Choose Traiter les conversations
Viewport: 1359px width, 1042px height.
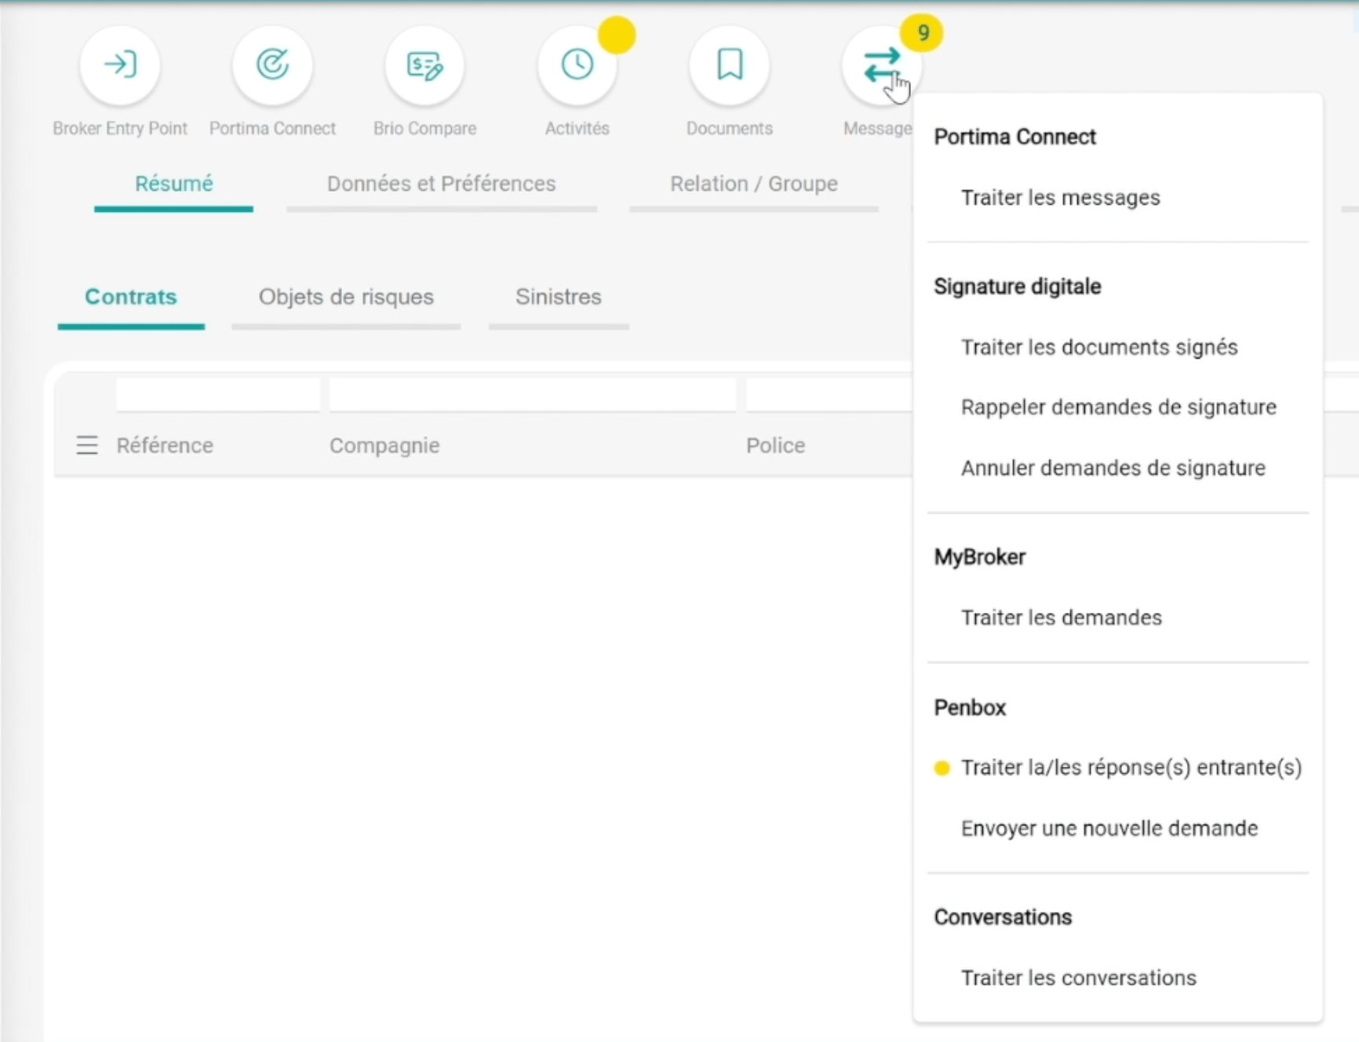[1078, 978]
